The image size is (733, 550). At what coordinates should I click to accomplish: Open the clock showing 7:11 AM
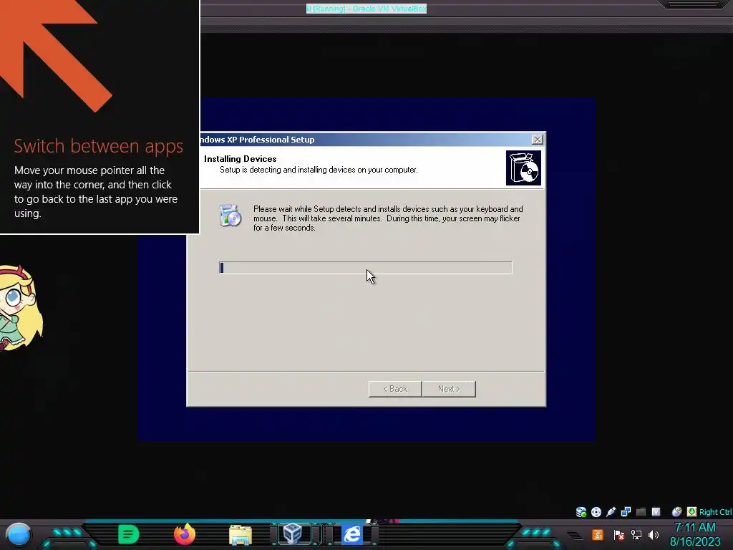tap(695, 528)
